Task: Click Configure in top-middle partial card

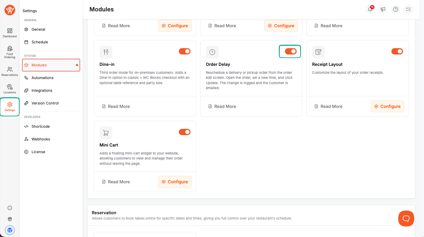Action: click(281, 26)
